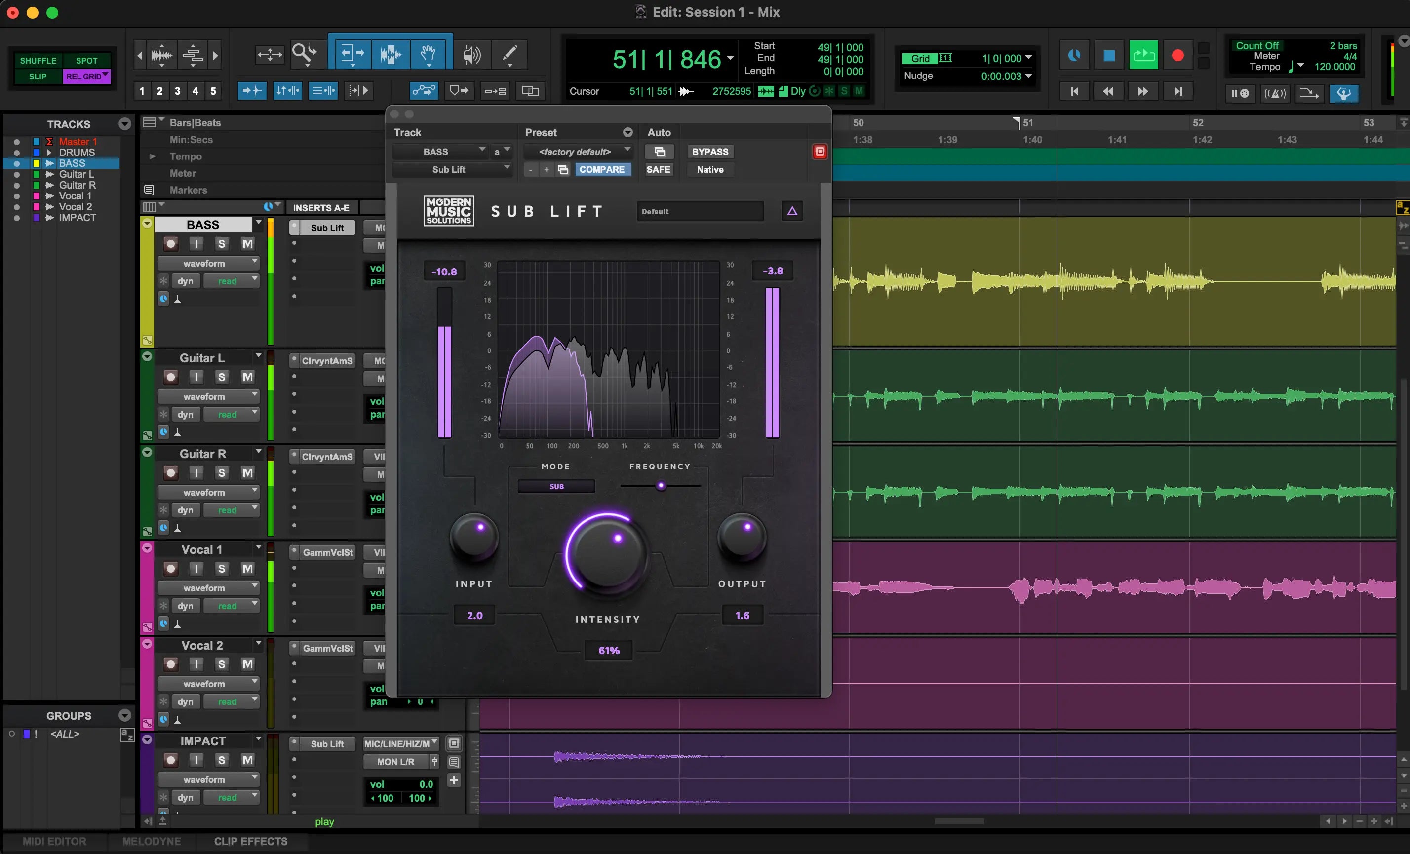The width and height of the screenshot is (1410, 854).
Task: Switch to the MELODYNE tab
Action: point(151,842)
